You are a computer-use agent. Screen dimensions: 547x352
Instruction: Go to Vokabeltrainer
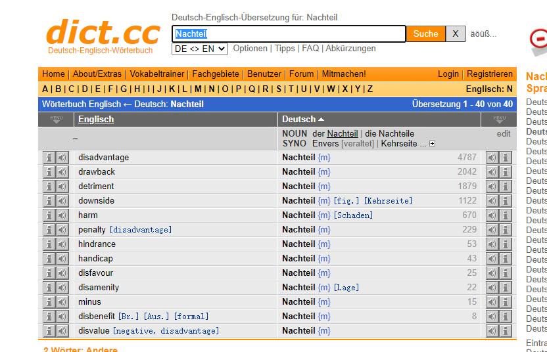(x=157, y=74)
